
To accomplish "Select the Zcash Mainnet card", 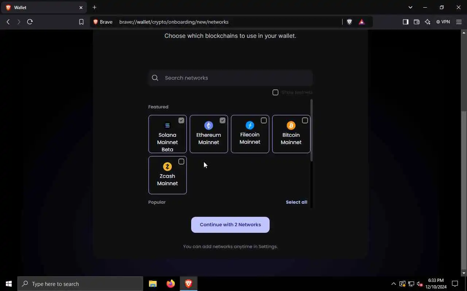I will (167, 175).
